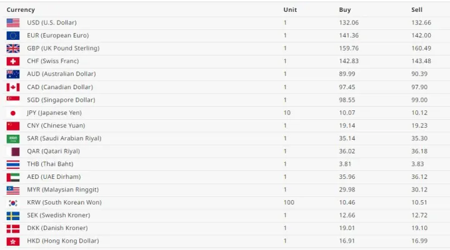Image resolution: width=450 pixels, height=250 pixels.
Task: Click the Australian flag icon
Action: (x=13, y=74)
